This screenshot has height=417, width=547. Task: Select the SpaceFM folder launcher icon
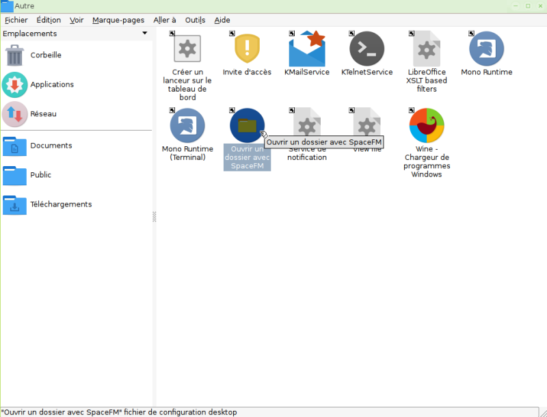point(247,126)
